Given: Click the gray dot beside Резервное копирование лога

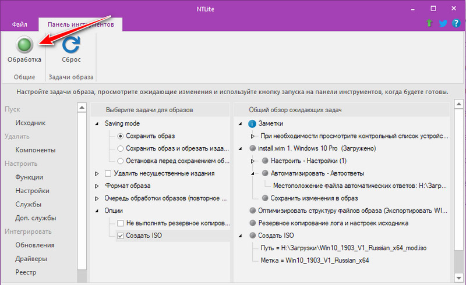Looking at the screenshot, I should (x=253, y=223).
